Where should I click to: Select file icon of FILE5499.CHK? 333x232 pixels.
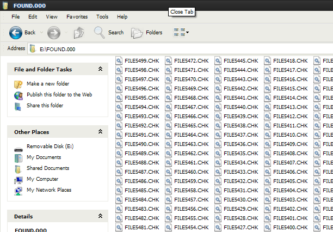tap(119, 60)
